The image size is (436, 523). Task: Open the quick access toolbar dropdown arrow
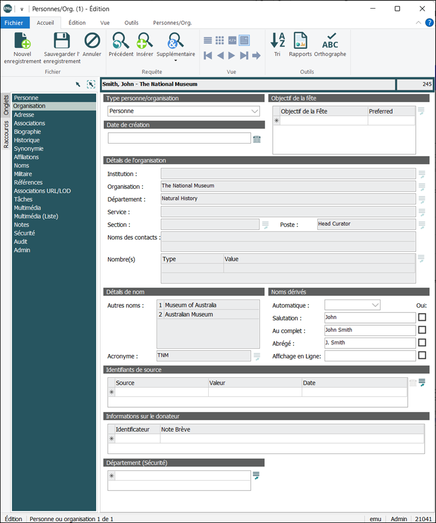pyautogui.click(x=22, y=9)
